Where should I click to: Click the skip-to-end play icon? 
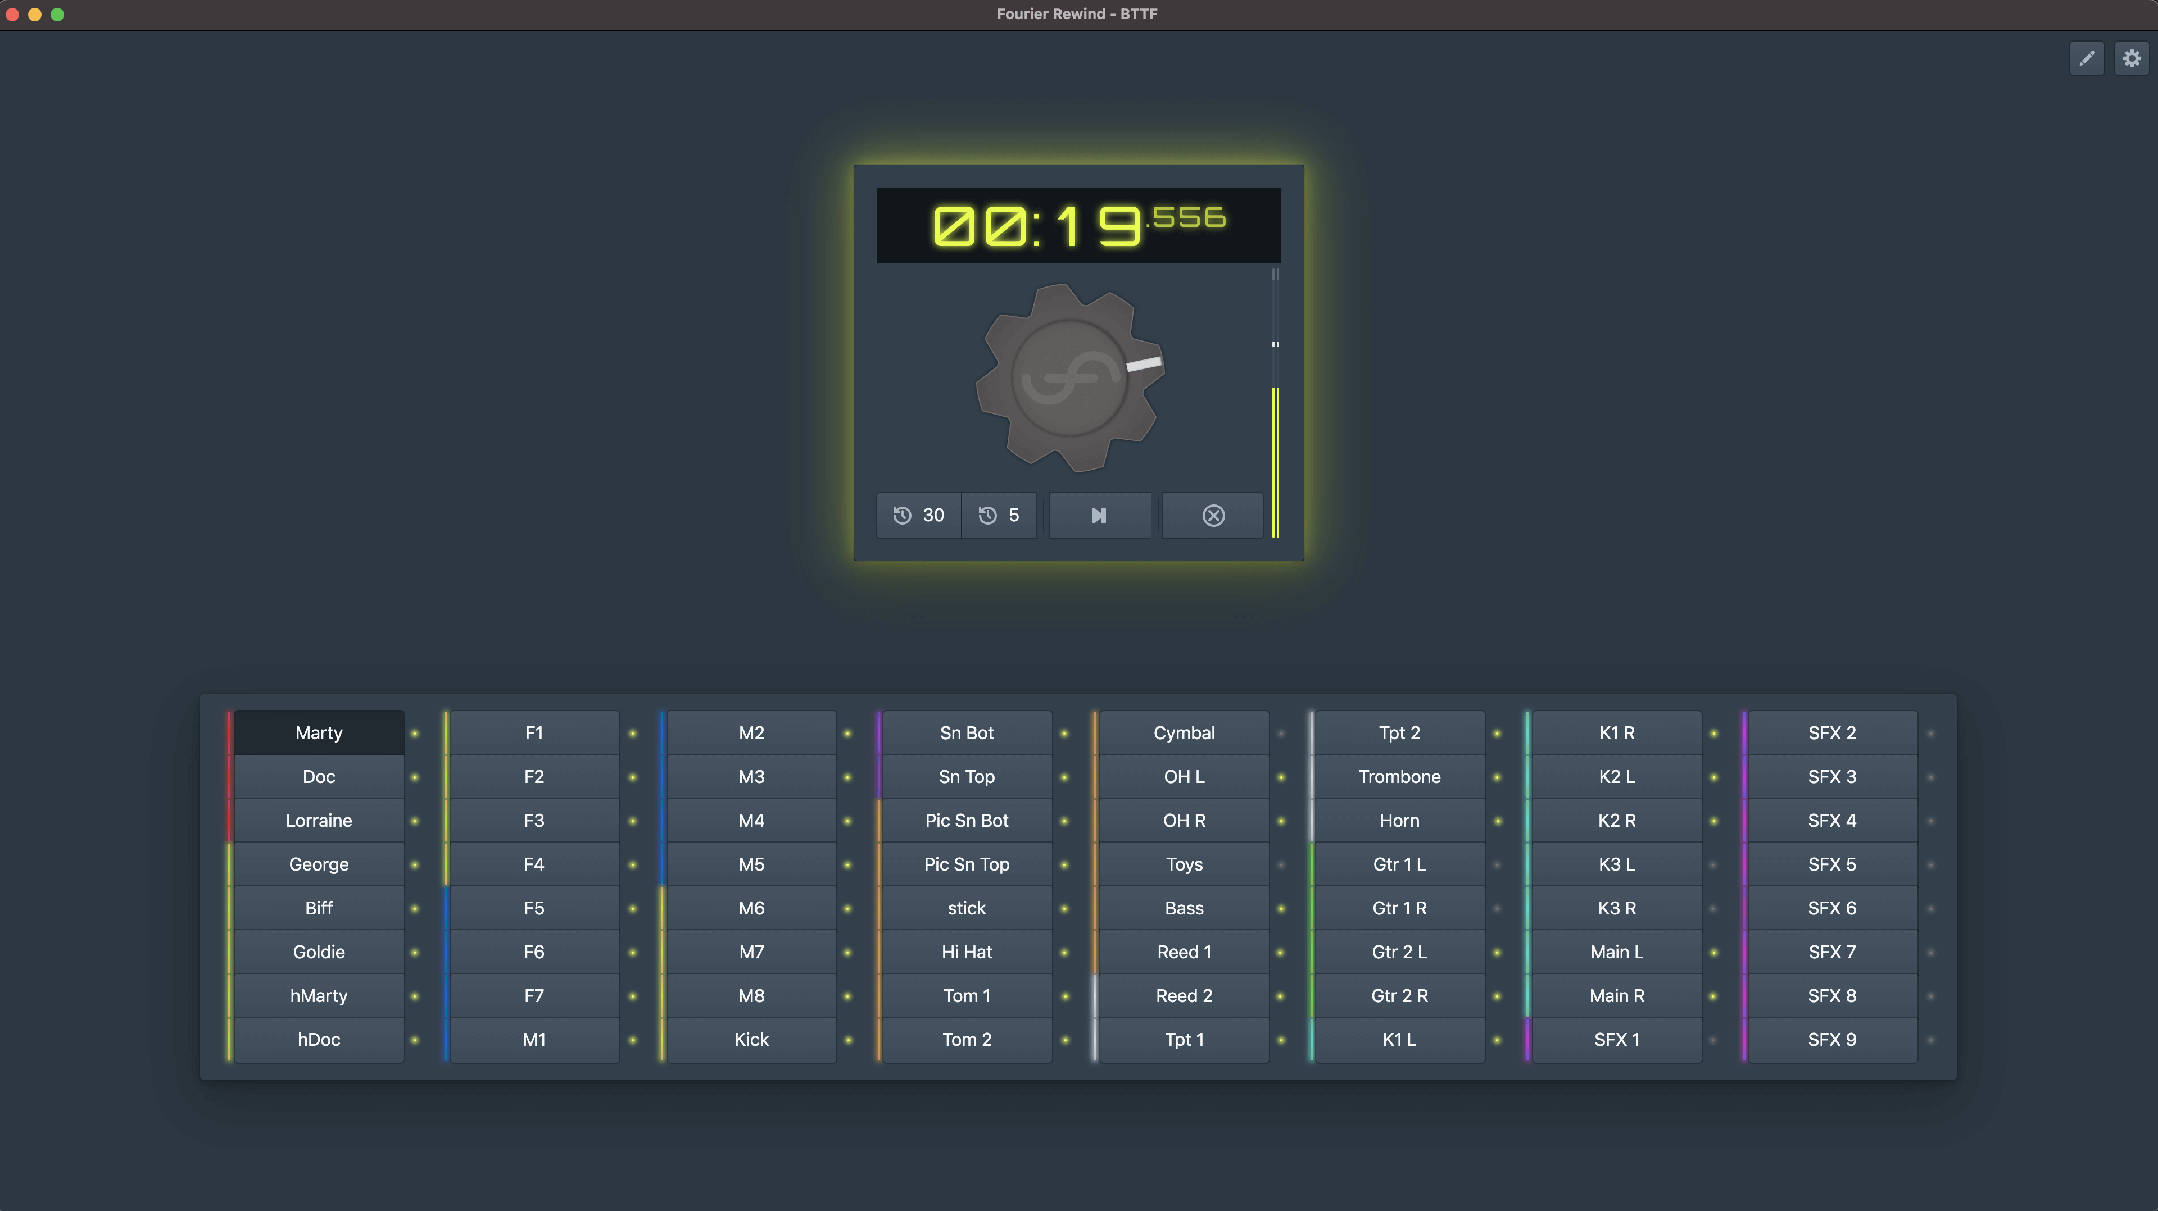point(1099,515)
